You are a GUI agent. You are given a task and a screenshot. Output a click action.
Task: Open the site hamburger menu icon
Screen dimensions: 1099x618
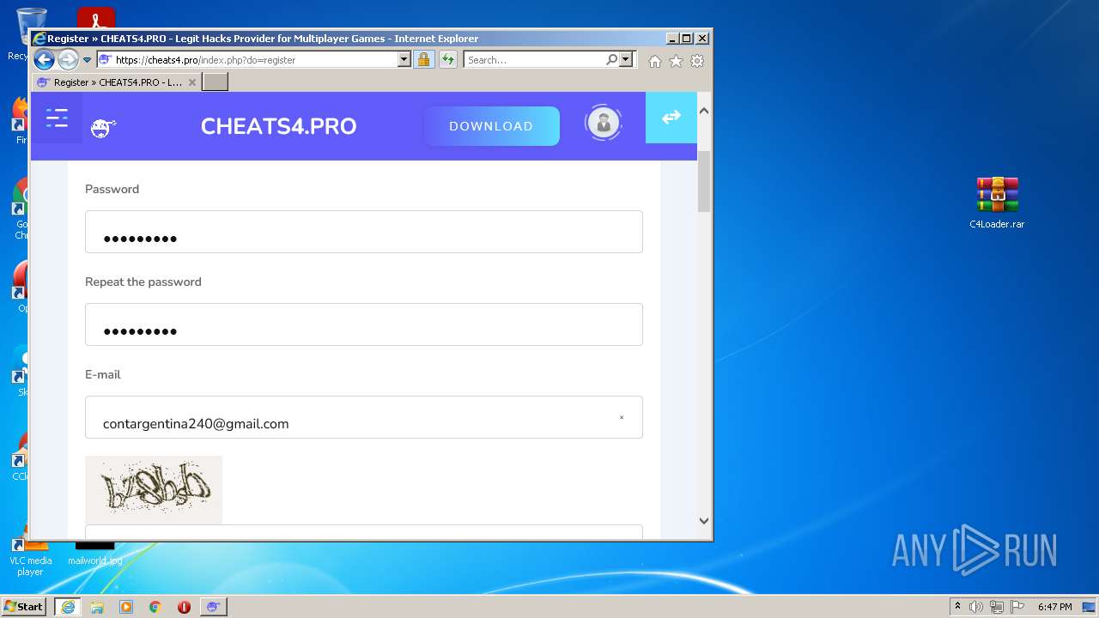pos(57,118)
